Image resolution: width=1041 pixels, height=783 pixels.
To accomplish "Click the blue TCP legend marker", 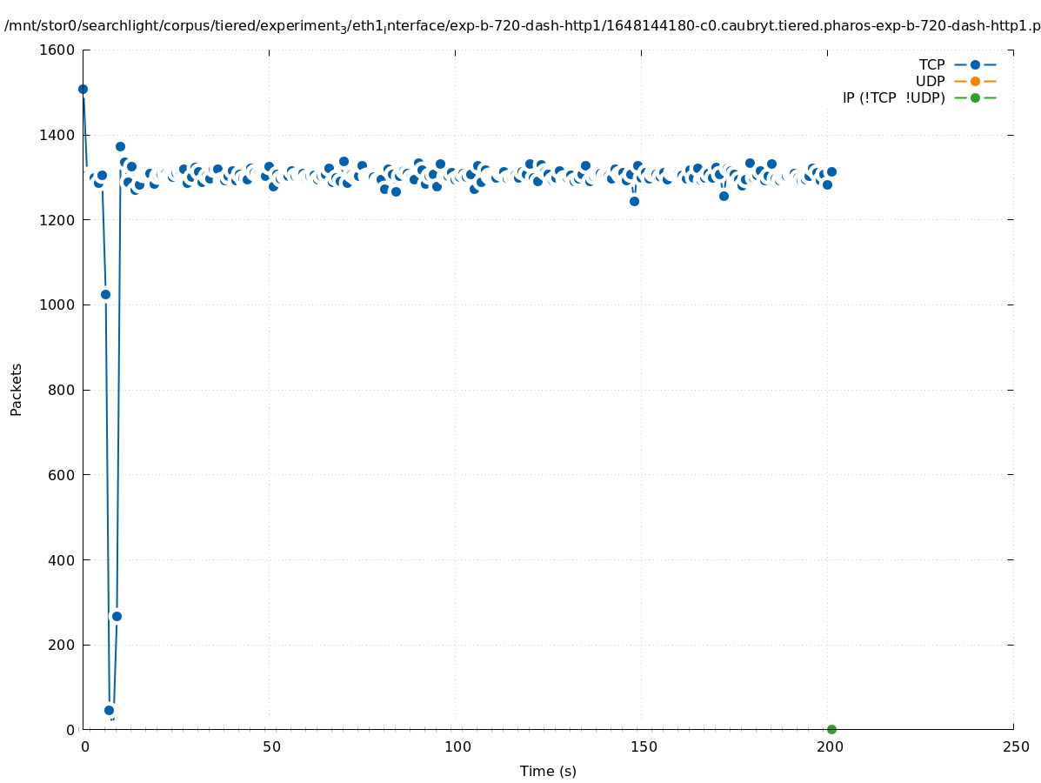I will click(975, 64).
